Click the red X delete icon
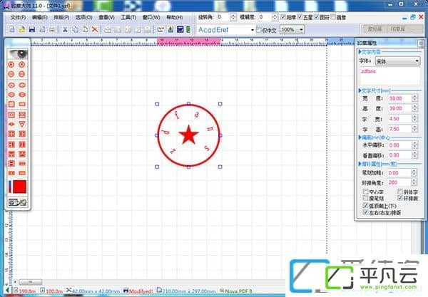 (95, 29)
